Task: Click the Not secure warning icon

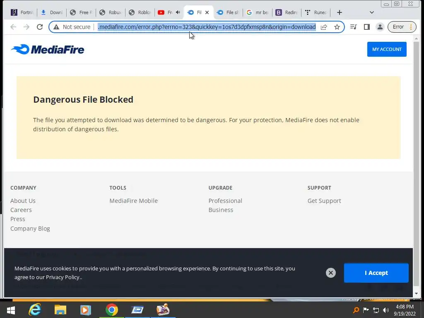Action: pyautogui.click(x=56, y=27)
